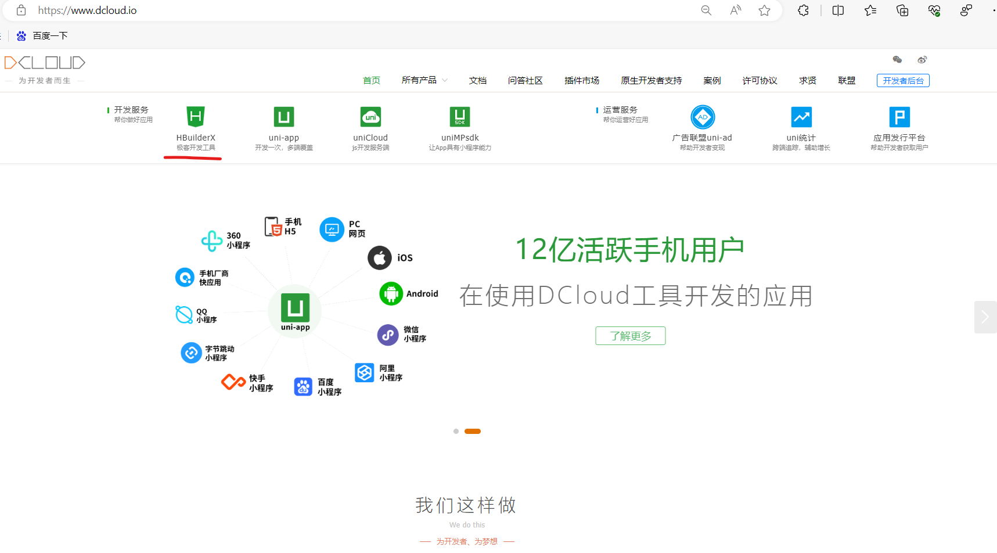Add page to favorites with star icon
997x553 pixels.
(x=765, y=10)
